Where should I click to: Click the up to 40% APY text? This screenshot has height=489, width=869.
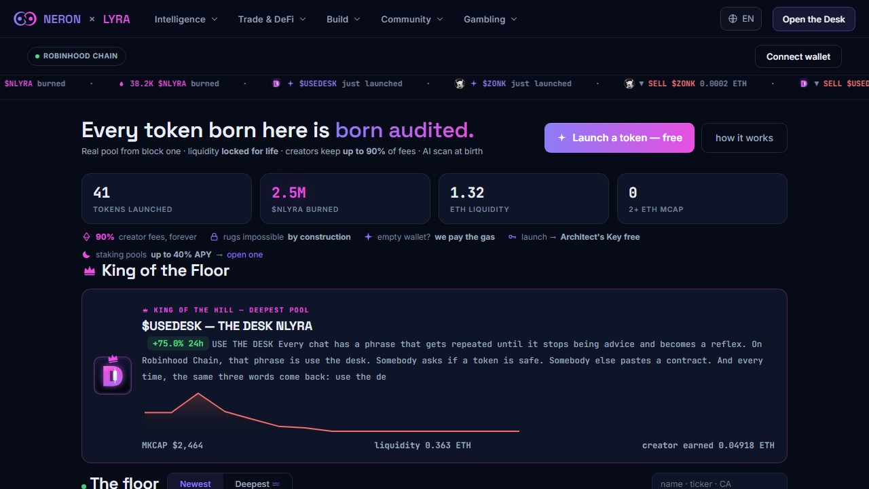[181, 255]
